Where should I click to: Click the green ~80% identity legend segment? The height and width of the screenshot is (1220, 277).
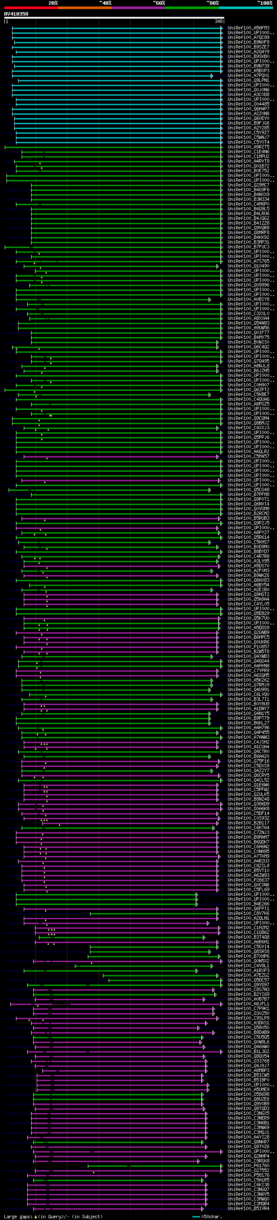pyautogui.click(x=192, y=8)
